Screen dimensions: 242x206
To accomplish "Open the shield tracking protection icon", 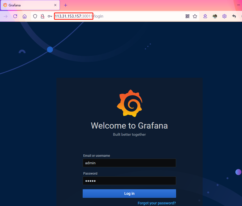I will coord(35,16).
